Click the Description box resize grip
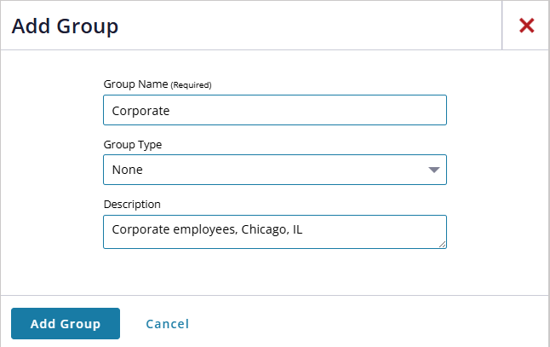The image size is (550, 347). (442, 244)
